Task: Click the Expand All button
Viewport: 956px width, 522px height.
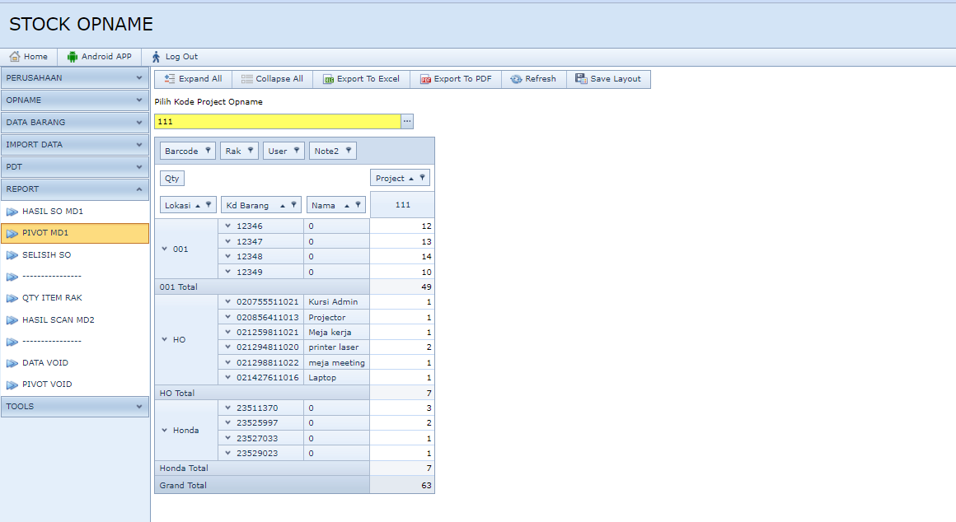Action: coord(193,79)
